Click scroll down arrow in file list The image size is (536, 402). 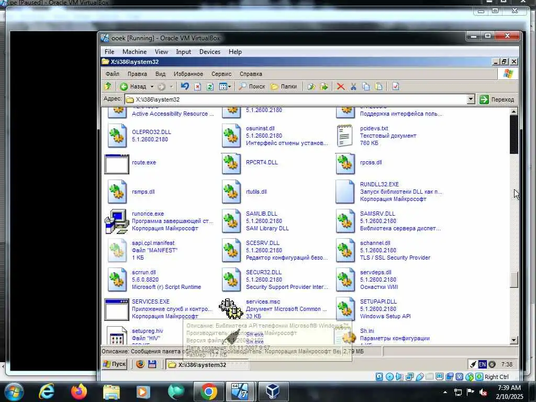(514, 340)
